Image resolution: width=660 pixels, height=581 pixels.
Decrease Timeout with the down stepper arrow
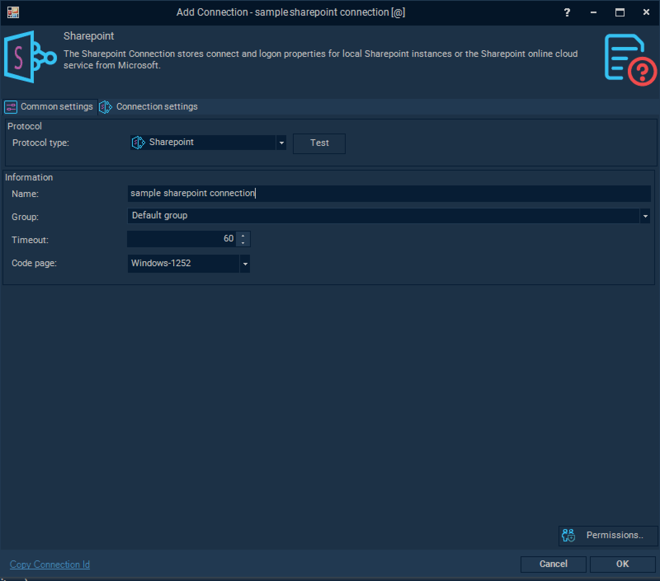(x=243, y=243)
